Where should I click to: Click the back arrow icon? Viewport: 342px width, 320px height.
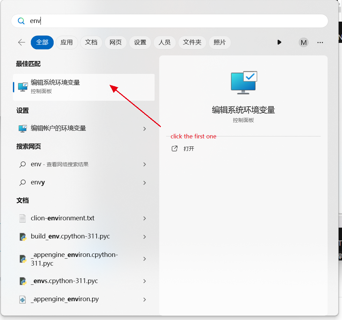point(22,42)
